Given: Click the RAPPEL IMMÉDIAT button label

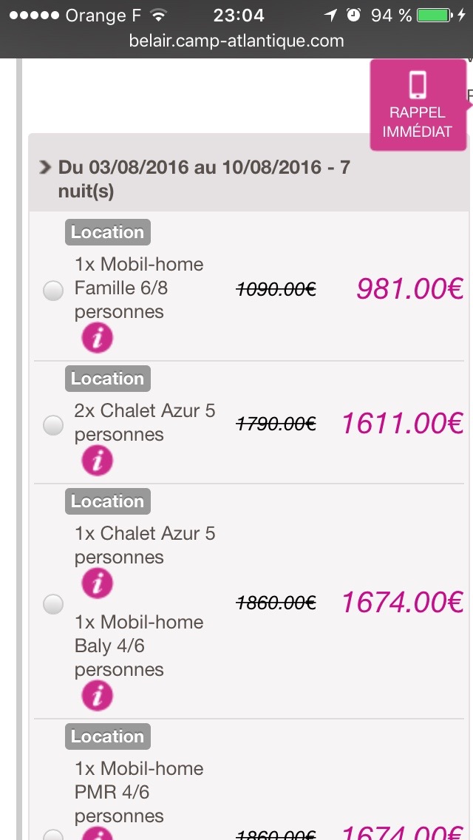Looking at the screenshot, I should point(418,123).
